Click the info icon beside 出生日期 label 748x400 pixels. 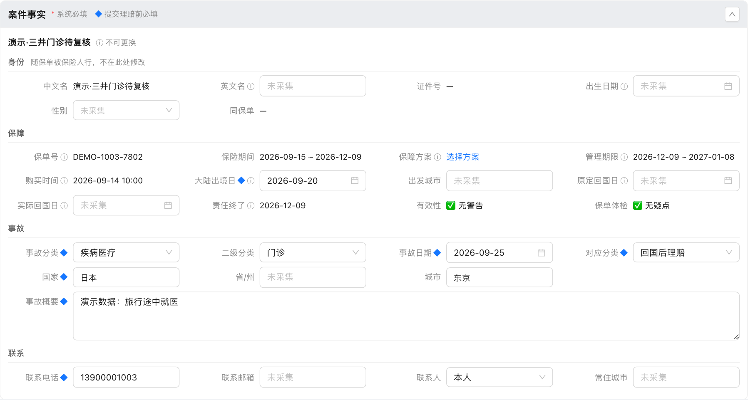624,86
